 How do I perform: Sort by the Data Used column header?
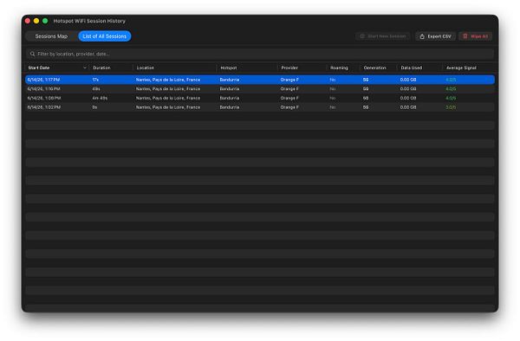411,68
